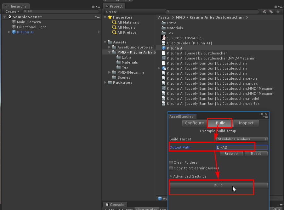The width and height of the screenshot is (284, 210).
Task: Click the lock icon on the Hierarchy panel
Action: click(x=93, y=6)
